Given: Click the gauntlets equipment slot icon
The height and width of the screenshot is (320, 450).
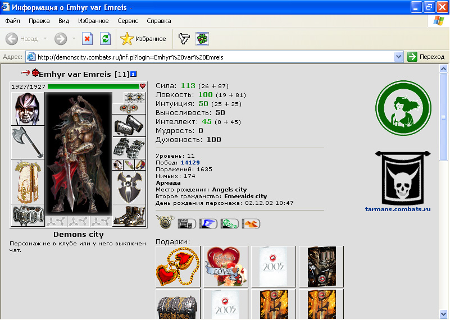Looking at the screenshot, I should click(x=129, y=148).
